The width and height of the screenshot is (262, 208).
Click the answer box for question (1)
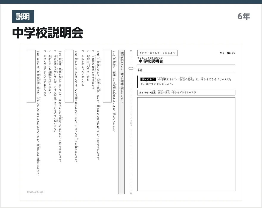coord(107,76)
